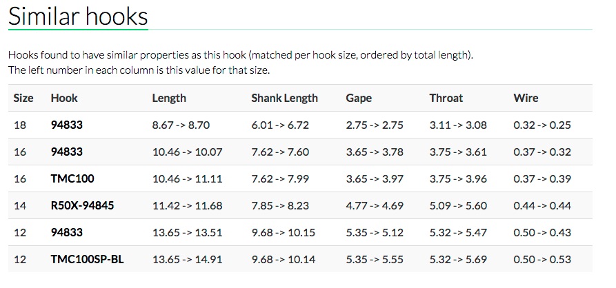Viewport: 616px width, 288px height.
Task: Click the Hook column header
Action: (x=64, y=98)
